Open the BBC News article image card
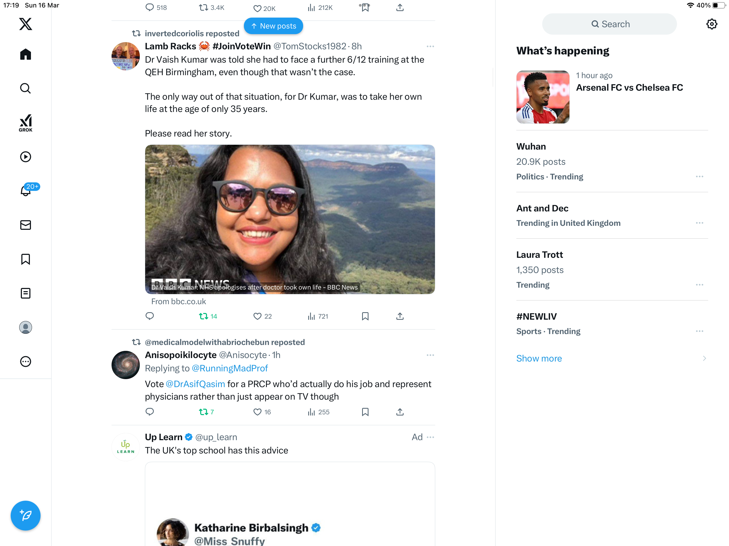Screen dimensions: 729x546 290,219
